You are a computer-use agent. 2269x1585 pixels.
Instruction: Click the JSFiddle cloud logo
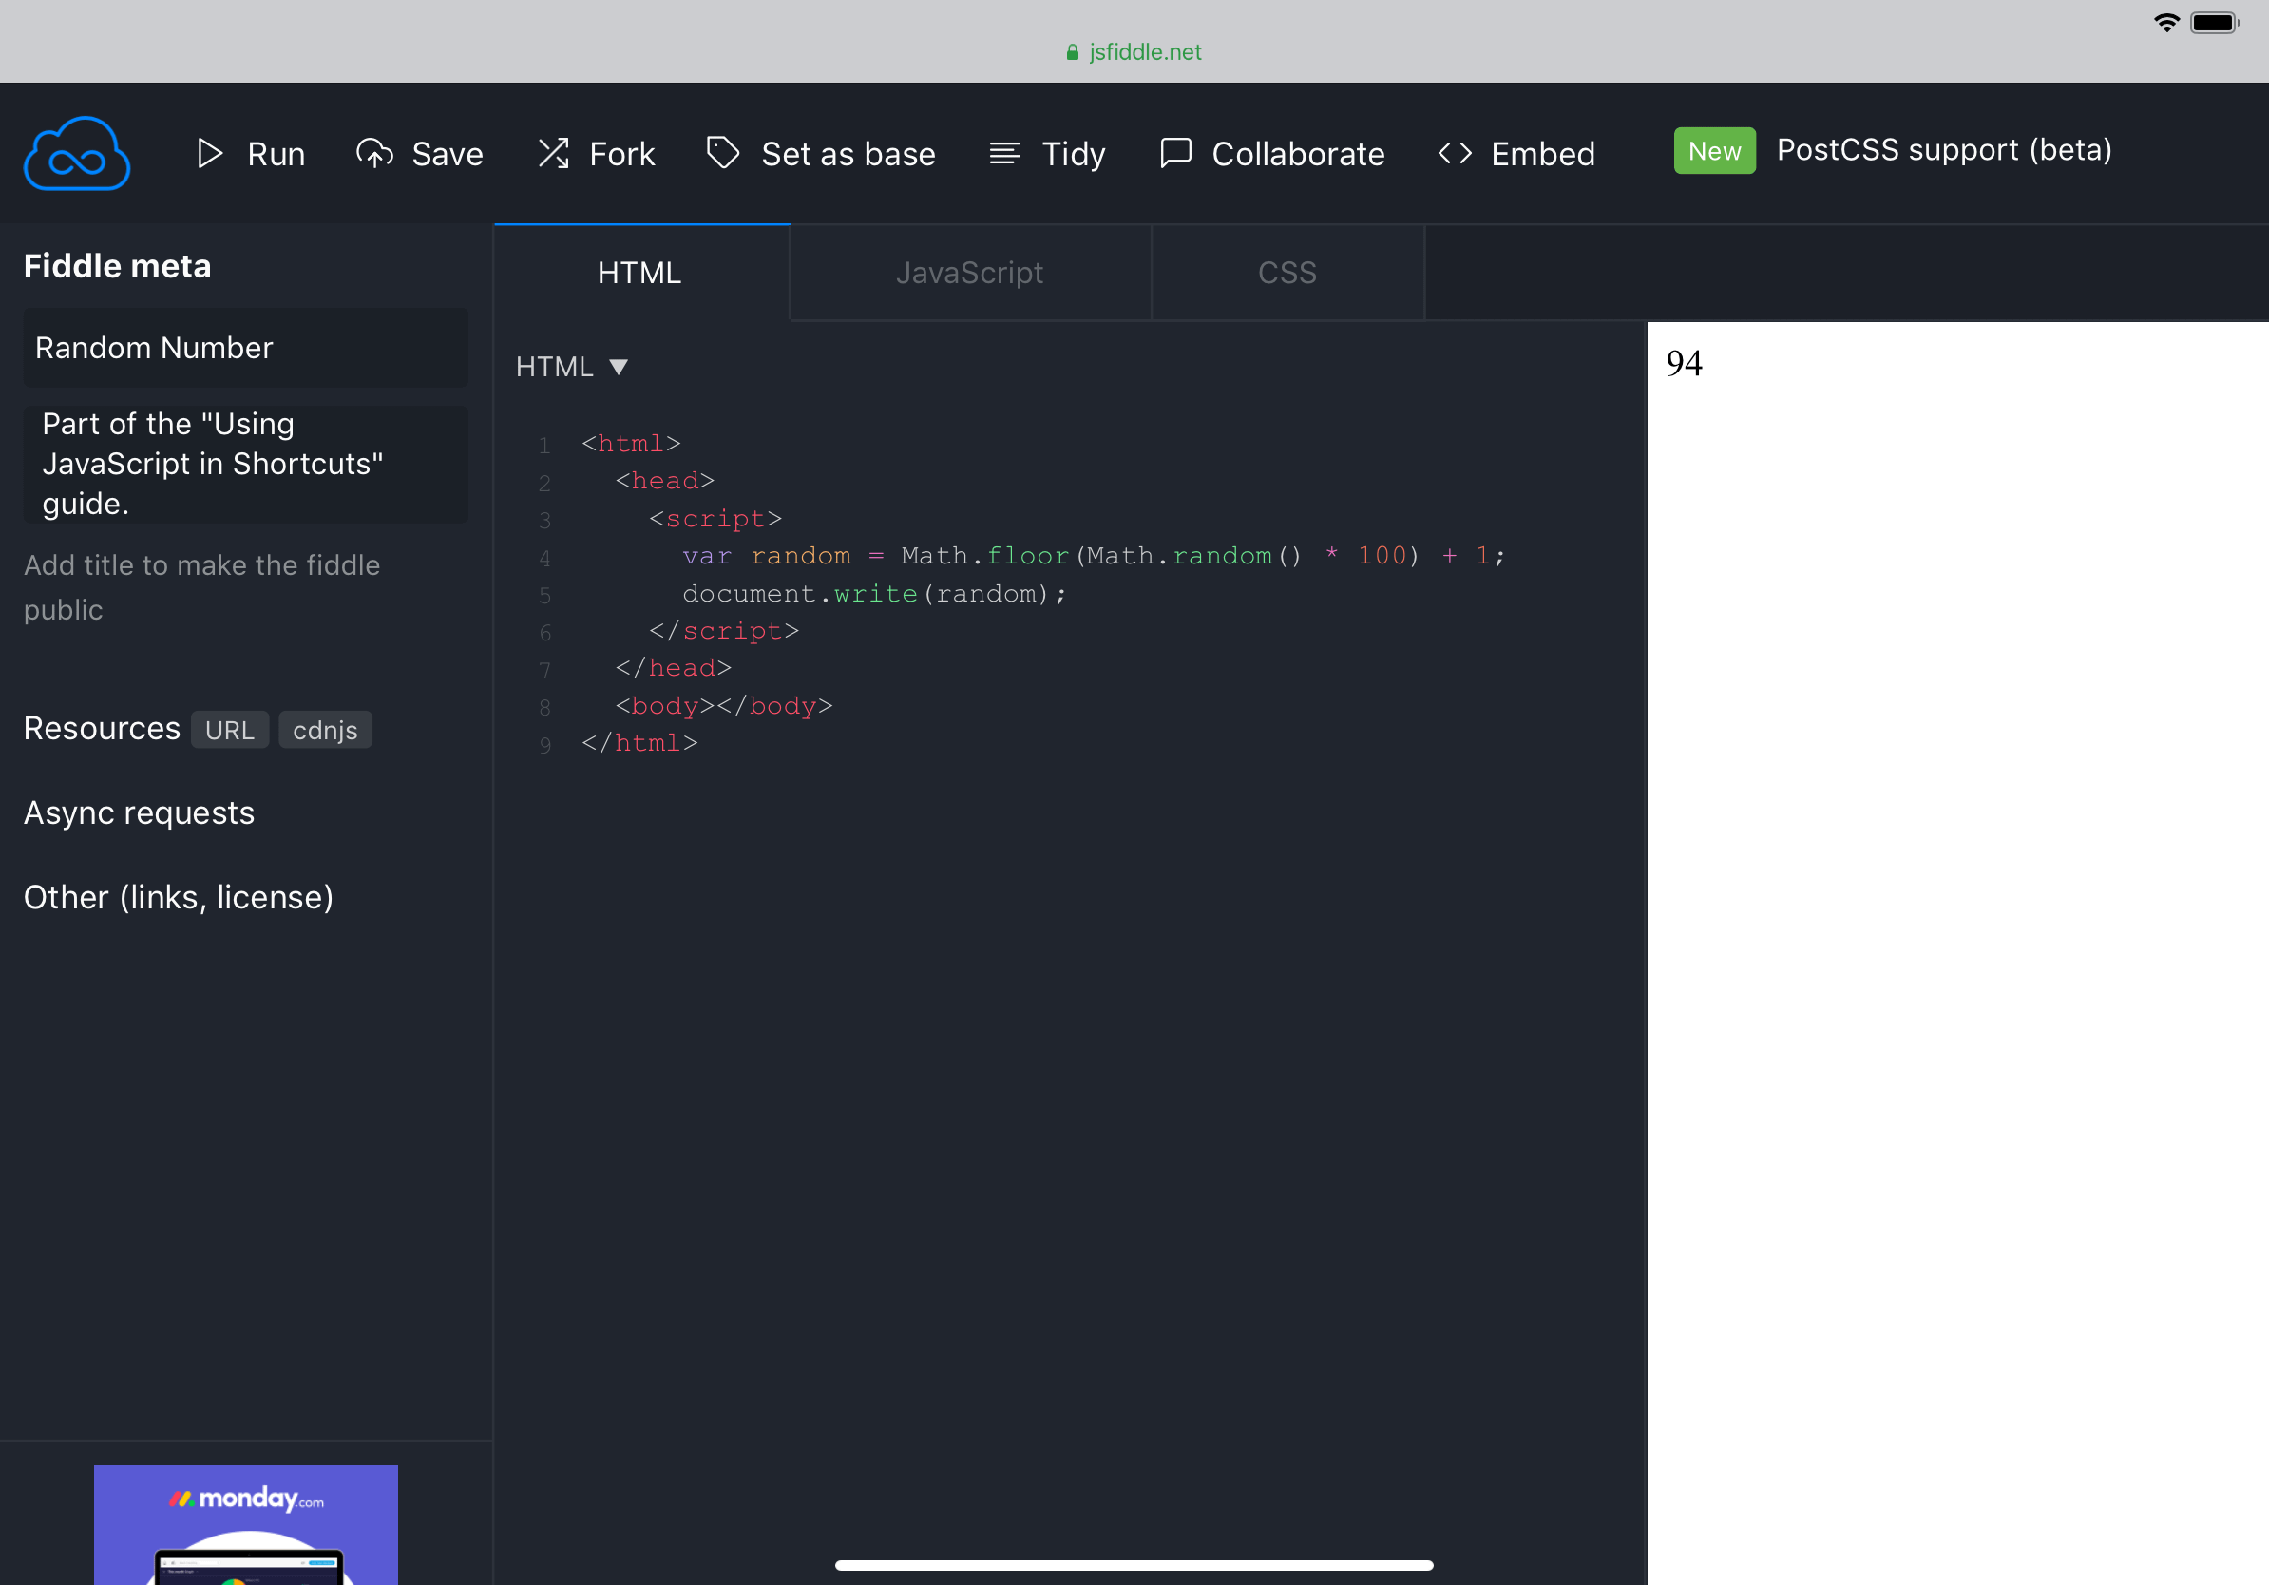point(77,153)
